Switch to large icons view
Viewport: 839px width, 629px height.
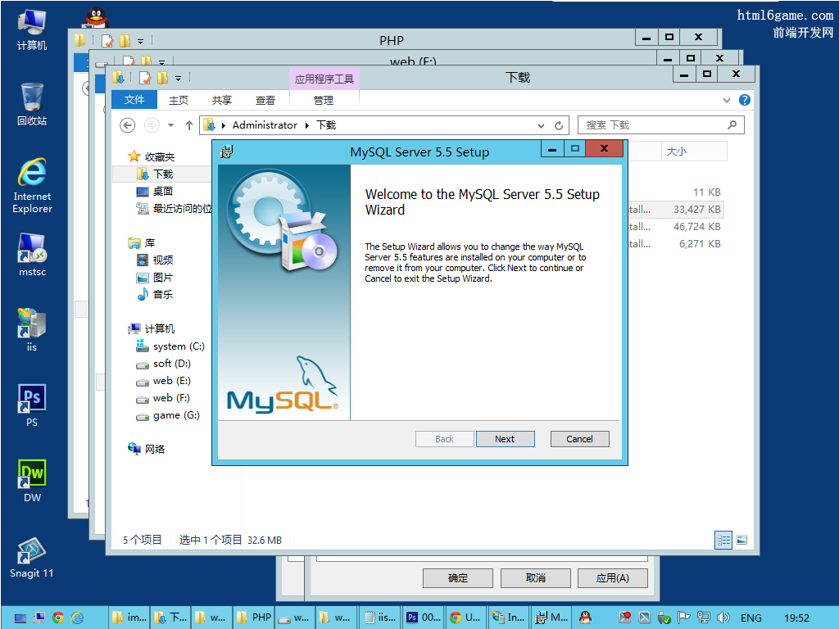pyautogui.click(x=741, y=540)
